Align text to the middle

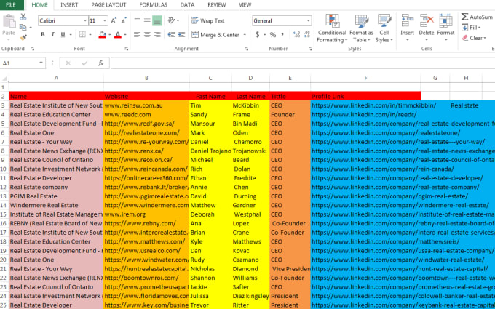(x=147, y=20)
